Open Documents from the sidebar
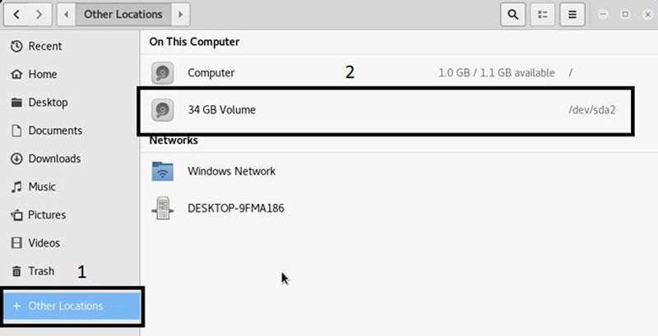Screen dimensions: 658x336 54,131
